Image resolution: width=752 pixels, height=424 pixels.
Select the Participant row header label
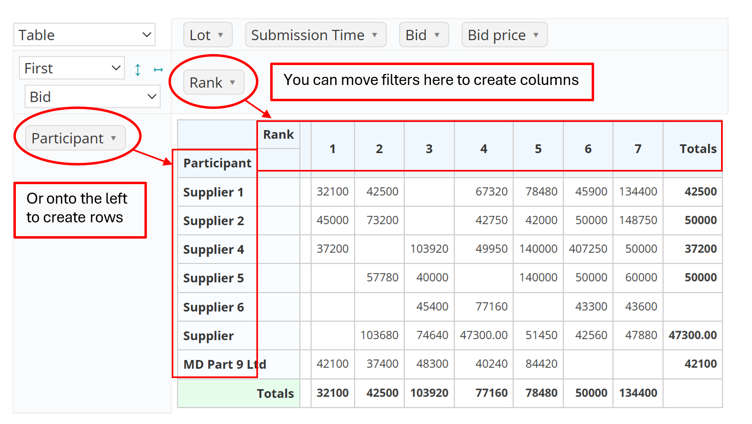click(x=217, y=163)
